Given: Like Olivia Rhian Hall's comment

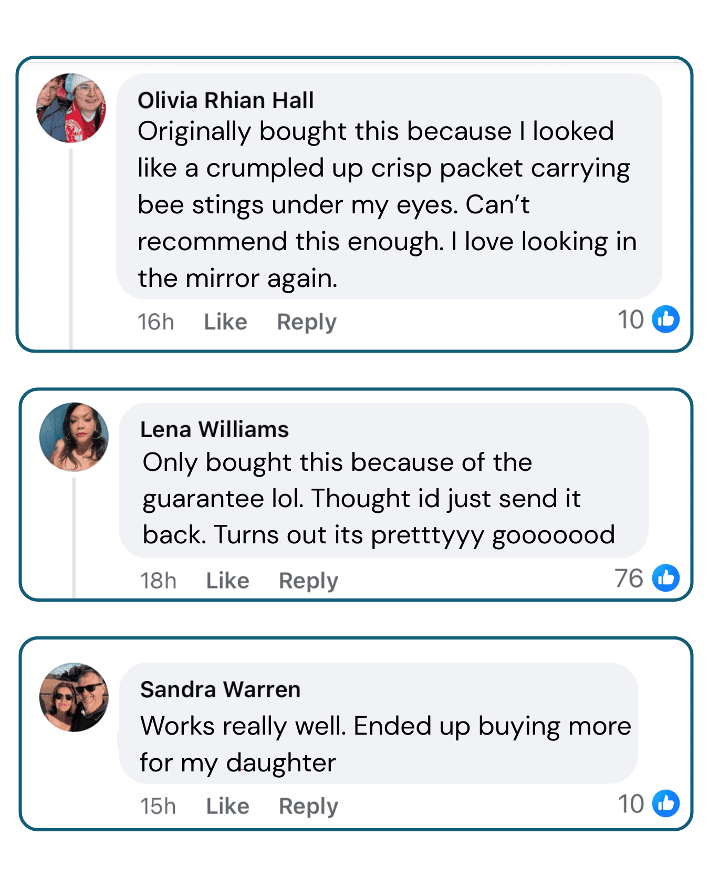Looking at the screenshot, I should coord(225,322).
